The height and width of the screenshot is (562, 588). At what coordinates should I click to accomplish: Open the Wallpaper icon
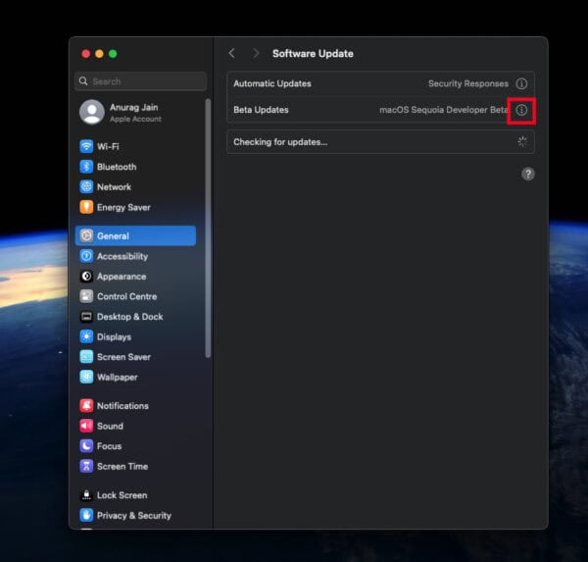point(86,377)
